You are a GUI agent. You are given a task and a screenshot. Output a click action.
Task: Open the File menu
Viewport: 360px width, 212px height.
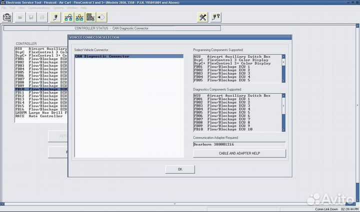coord(4,8)
